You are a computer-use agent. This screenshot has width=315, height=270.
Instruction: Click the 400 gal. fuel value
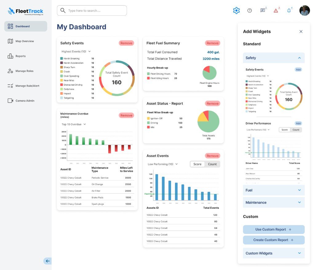(213, 52)
